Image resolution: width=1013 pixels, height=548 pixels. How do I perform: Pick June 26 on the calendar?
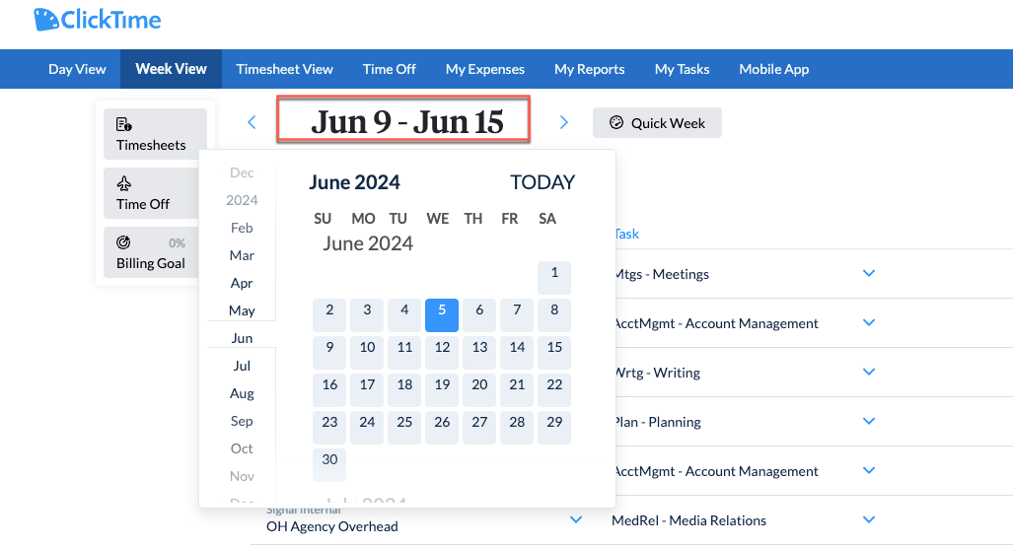(x=442, y=428)
